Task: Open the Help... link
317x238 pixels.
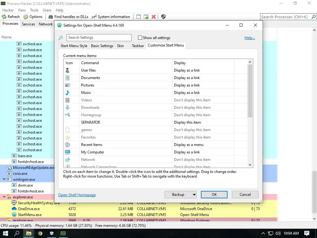Action: [250, 38]
